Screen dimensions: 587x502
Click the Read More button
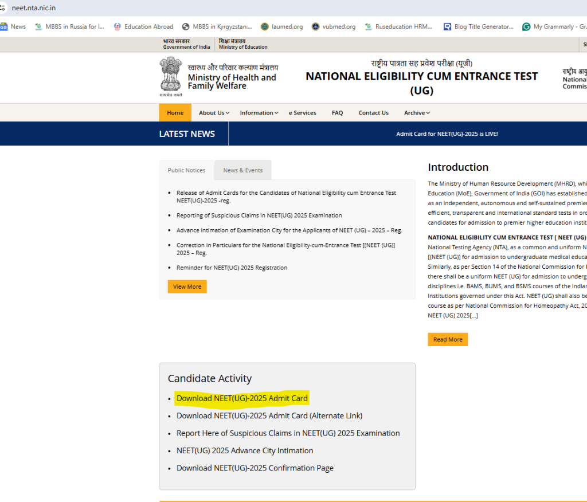(448, 339)
